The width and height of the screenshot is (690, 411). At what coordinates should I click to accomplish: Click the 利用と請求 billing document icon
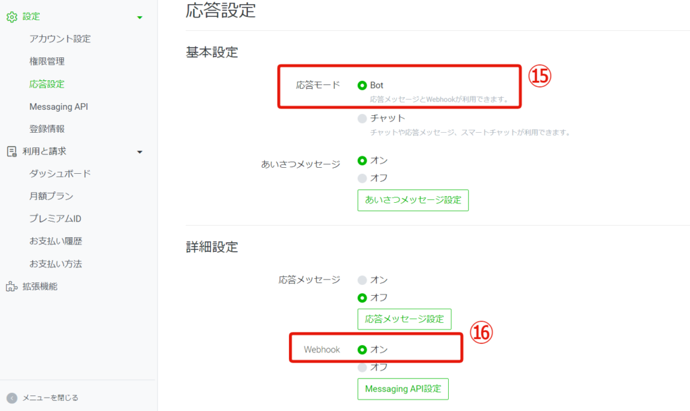12,152
